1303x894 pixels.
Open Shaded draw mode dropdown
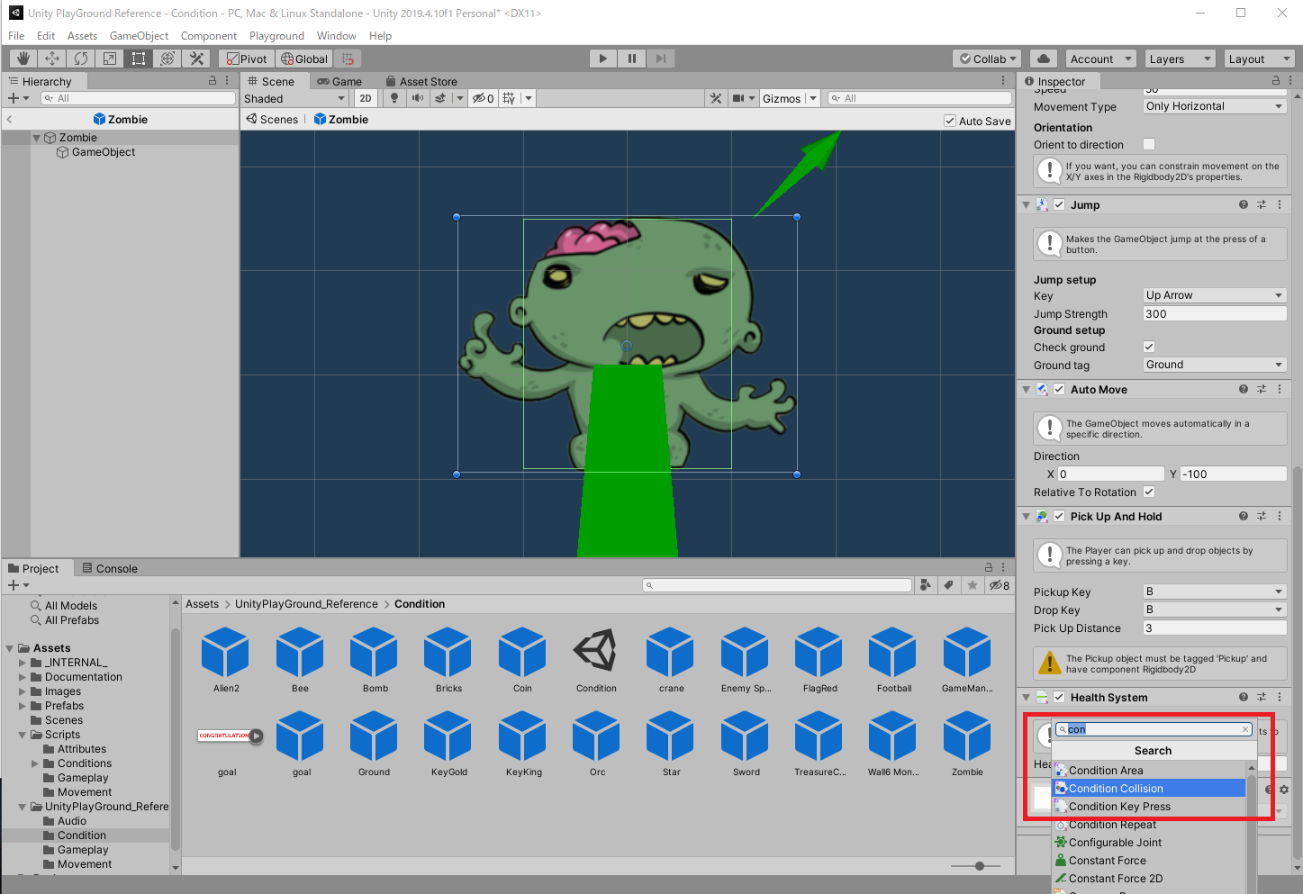coord(294,98)
